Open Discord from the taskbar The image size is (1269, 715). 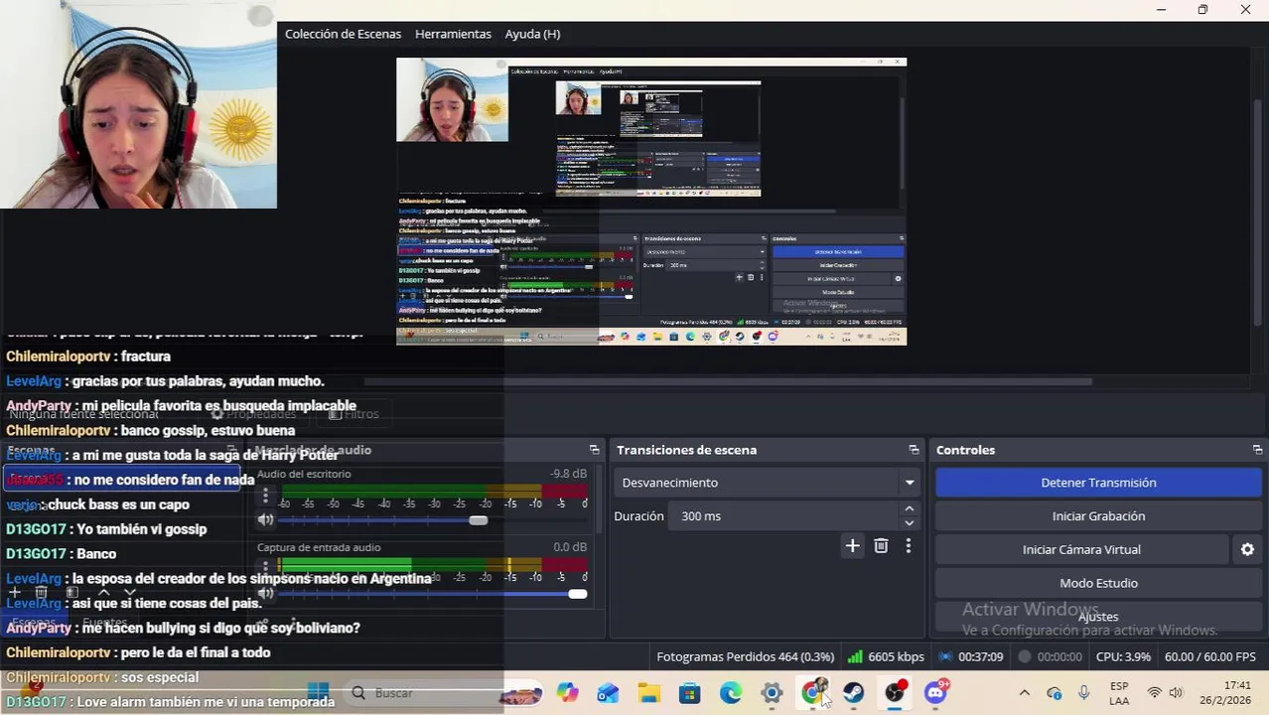coord(935,693)
